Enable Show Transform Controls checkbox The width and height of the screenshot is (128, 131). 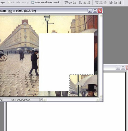[33, 2]
